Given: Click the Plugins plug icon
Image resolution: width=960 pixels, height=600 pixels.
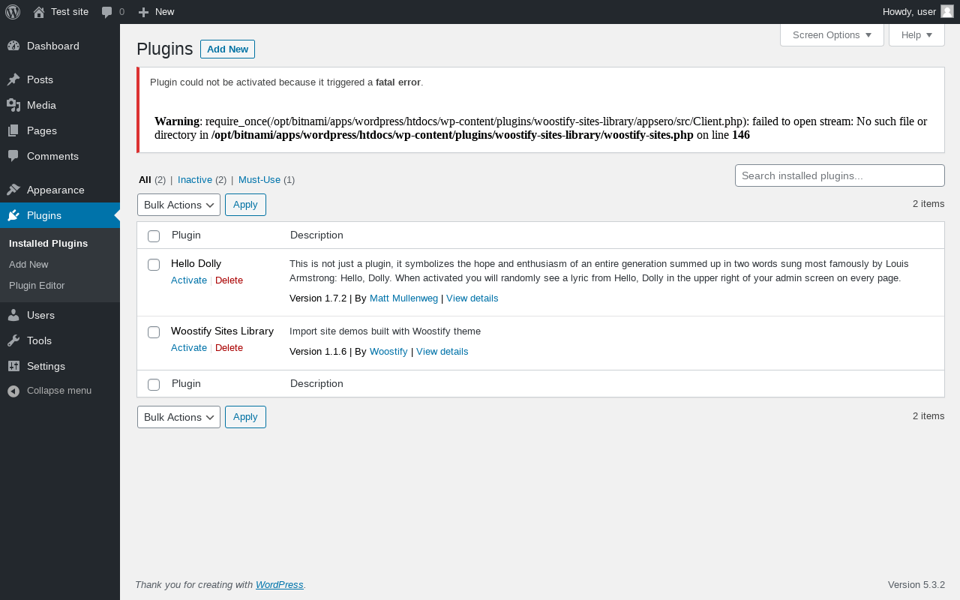Looking at the screenshot, I should click(13, 215).
